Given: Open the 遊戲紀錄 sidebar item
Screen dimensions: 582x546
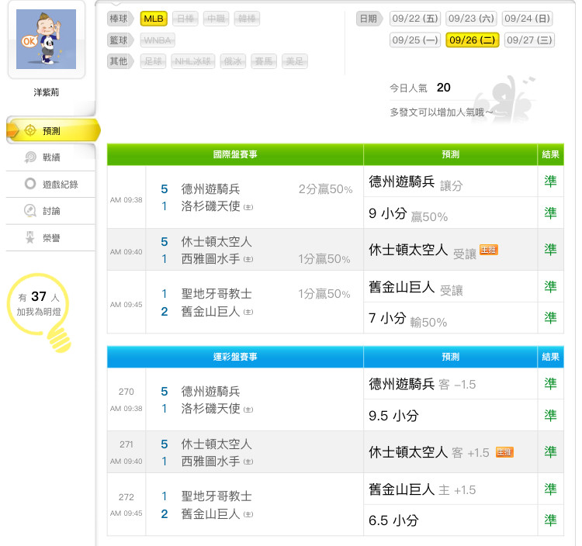Looking at the screenshot, I should coord(51,185).
